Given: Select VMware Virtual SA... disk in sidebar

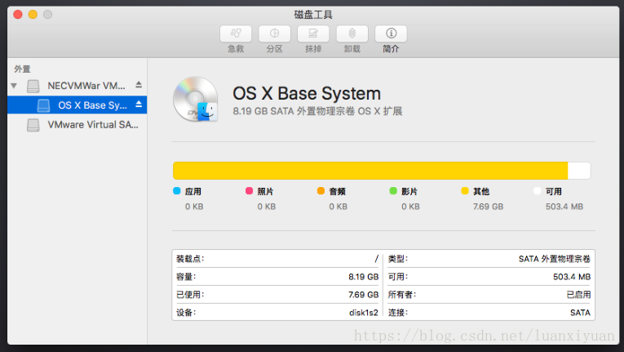Looking at the screenshot, I should (77, 125).
